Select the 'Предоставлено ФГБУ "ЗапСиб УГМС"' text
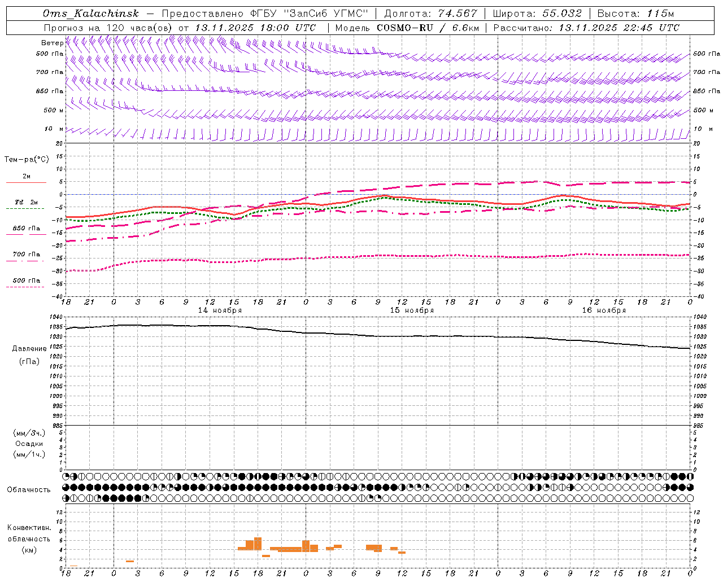The height and width of the screenshot is (578, 723). point(265,14)
